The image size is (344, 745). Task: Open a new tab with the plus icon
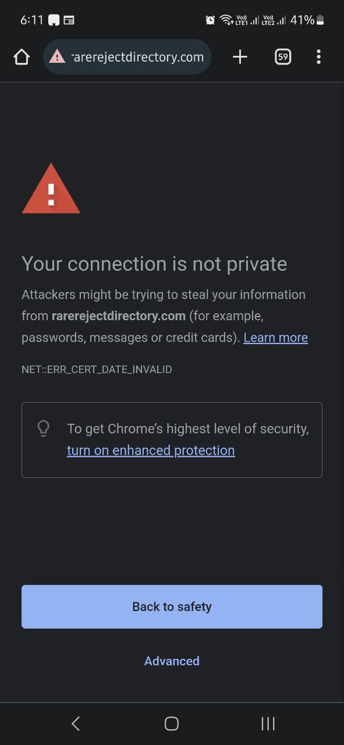point(240,56)
